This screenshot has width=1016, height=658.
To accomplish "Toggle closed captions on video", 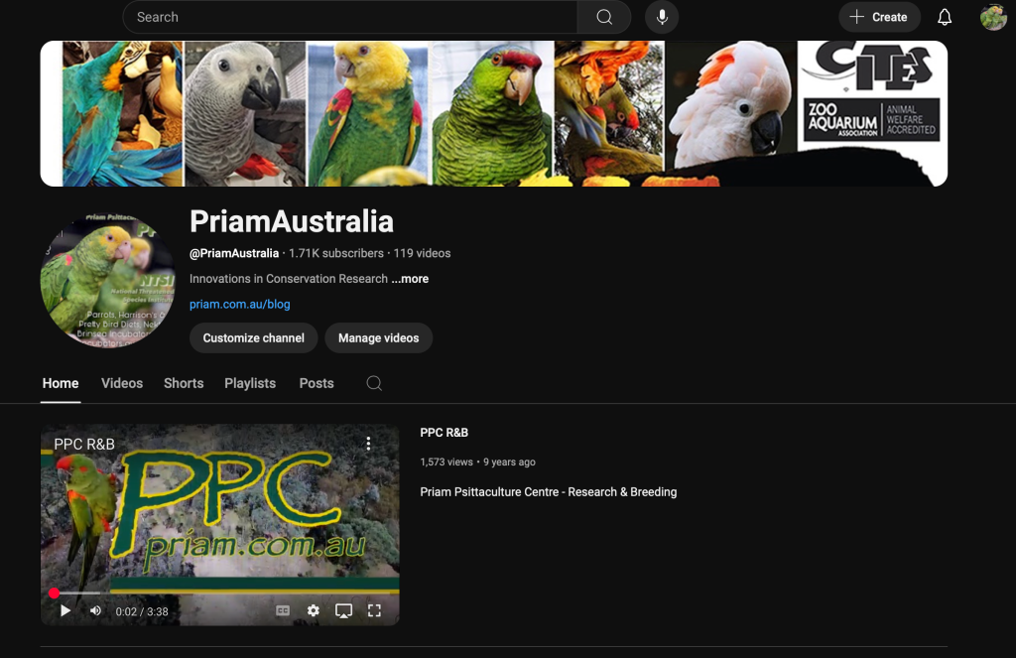I will pyautogui.click(x=283, y=611).
